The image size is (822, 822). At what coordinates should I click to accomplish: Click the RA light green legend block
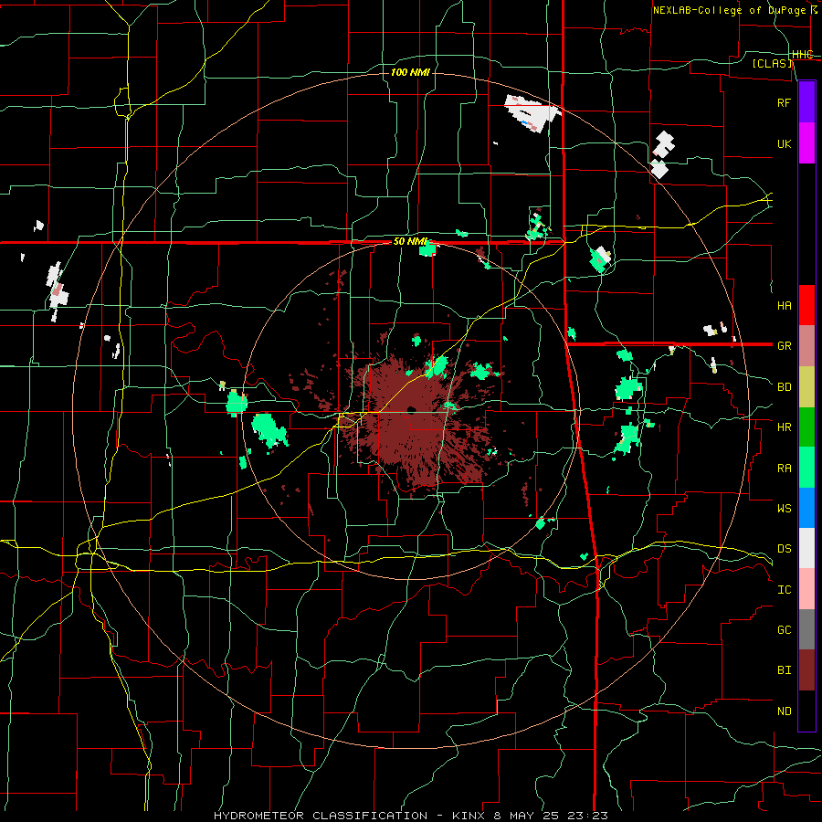(x=806, y=468)
